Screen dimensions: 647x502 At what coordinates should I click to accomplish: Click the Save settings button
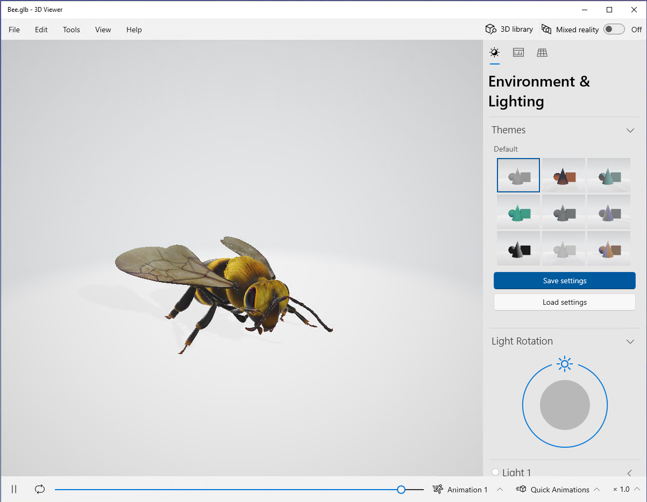tap(564, 281)
